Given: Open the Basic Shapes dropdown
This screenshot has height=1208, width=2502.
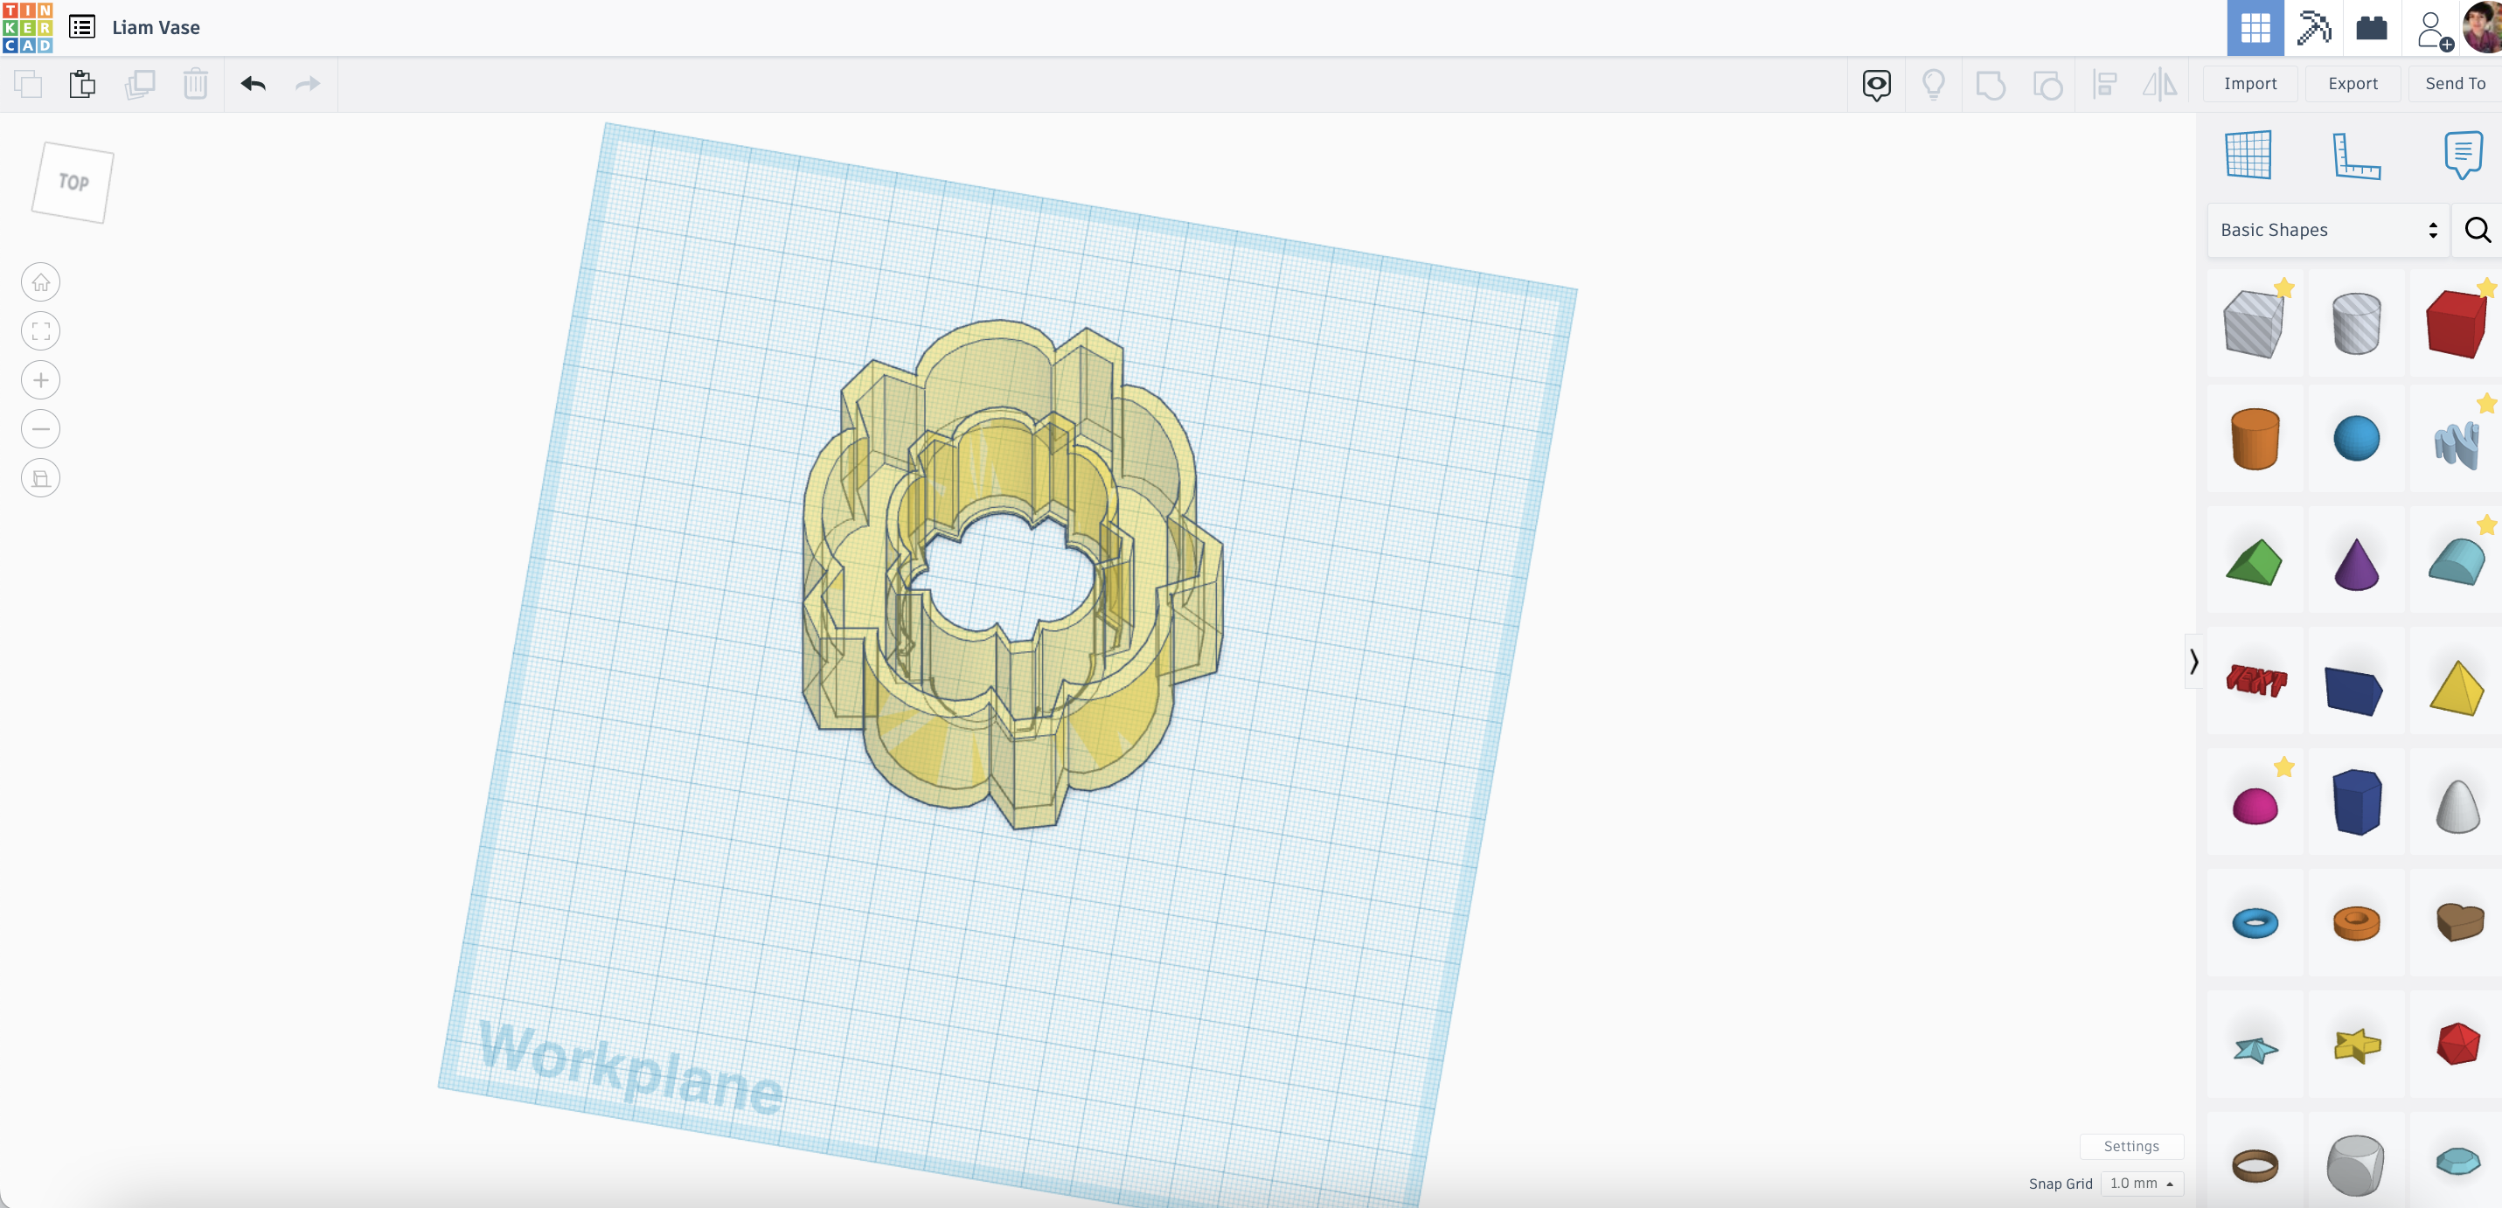Looking at the screenshot, I should 2328,230.
